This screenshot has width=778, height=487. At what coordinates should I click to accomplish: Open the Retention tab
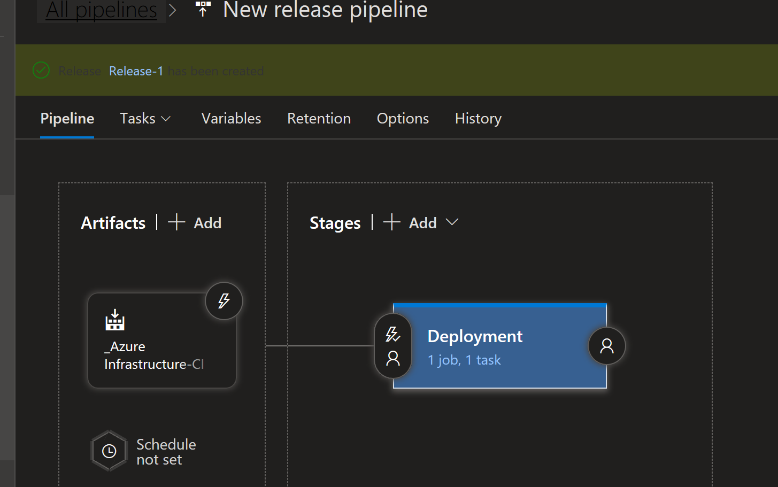point(319,119)
